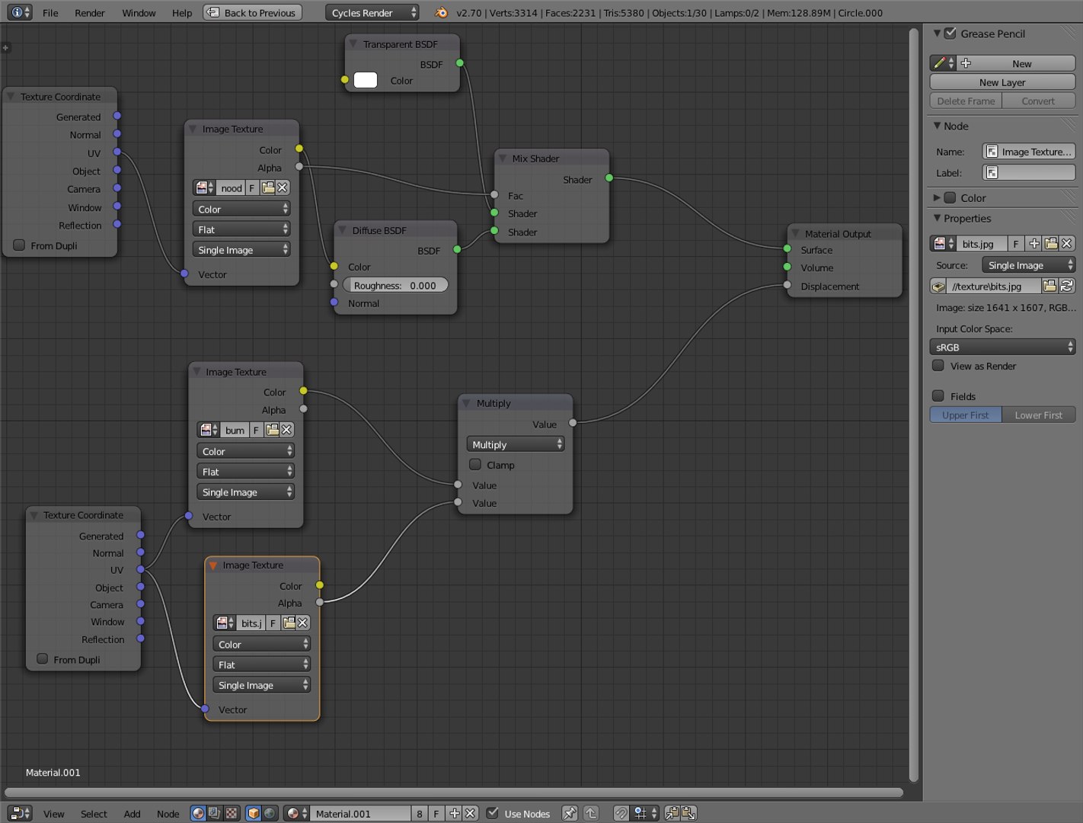Open Source Single Image dropdown

pyautogui.click(x=1028, y=265)
